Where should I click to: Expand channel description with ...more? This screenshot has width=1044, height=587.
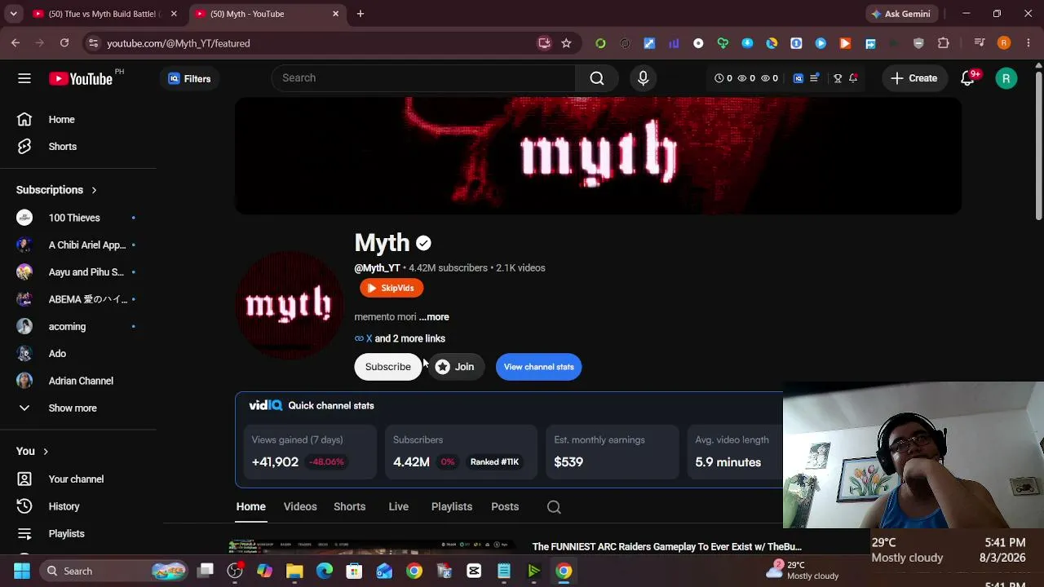[x=434, y=317]
